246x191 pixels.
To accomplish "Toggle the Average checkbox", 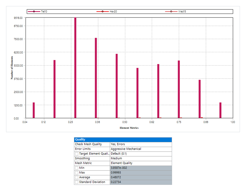I will point(77,177).
